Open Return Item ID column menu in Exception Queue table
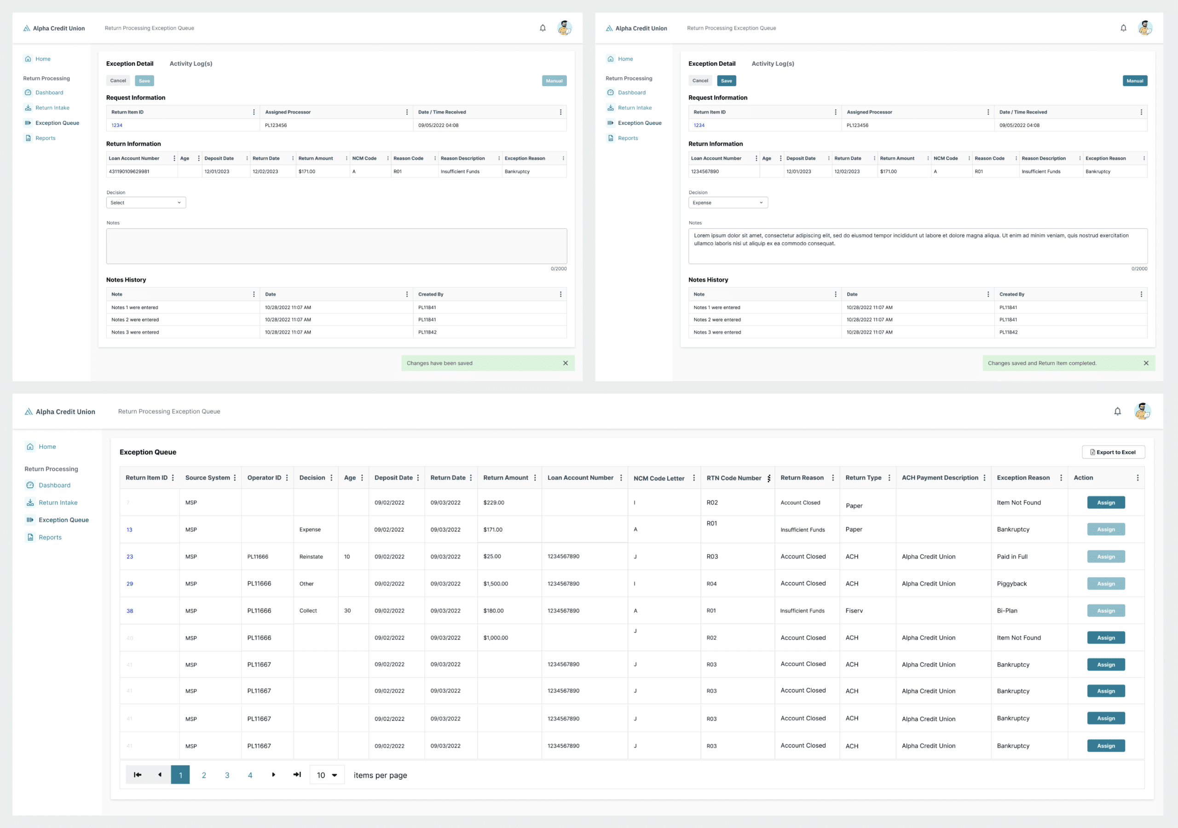Screen dimensions: 1178x828 pos(173,478)
